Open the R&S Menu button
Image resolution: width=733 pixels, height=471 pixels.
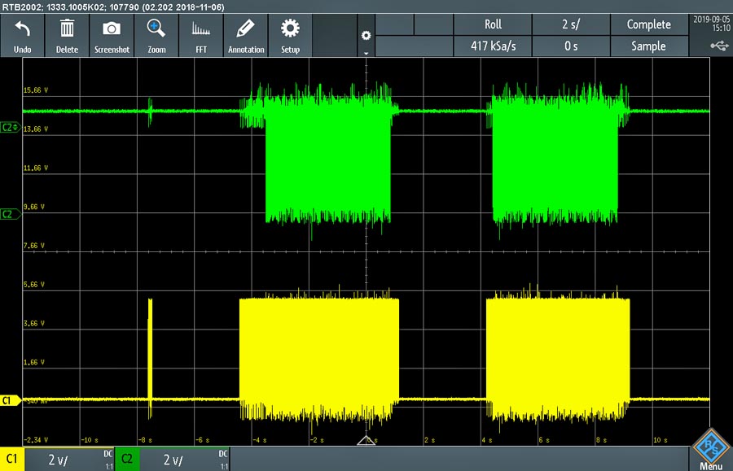point(710,450)
